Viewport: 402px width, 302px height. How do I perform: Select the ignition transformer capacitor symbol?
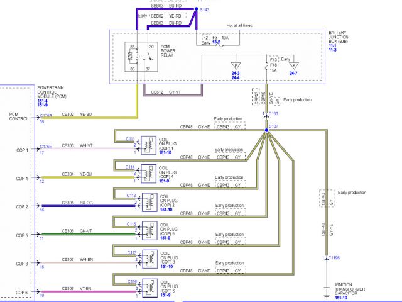point(327,289)
